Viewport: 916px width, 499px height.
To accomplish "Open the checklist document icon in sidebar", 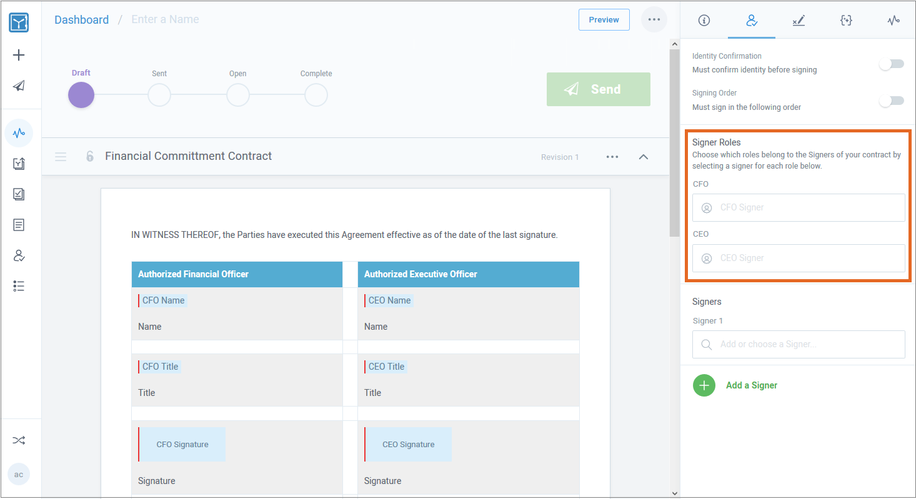I will coord(19,194).
